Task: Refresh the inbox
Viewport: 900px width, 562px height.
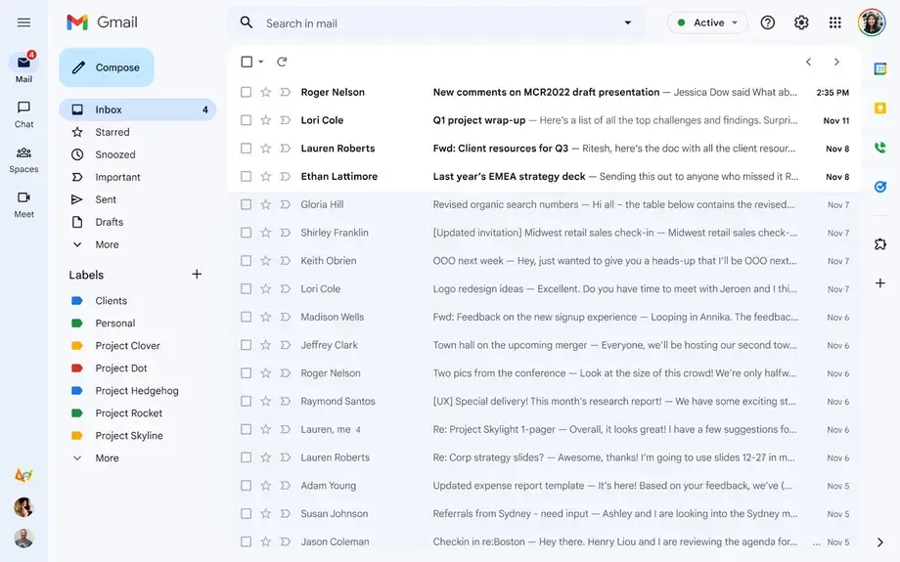Action: click(282, 62)
